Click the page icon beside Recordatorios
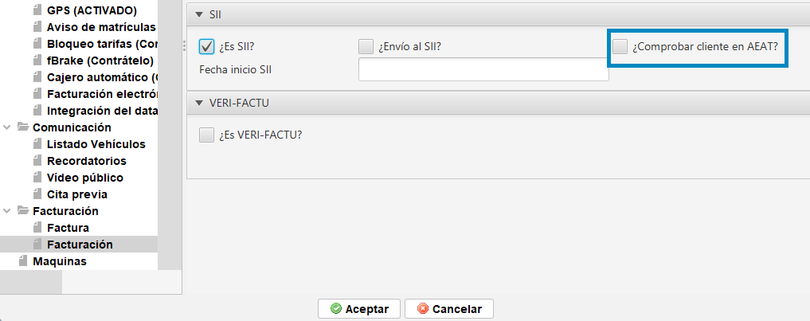This screenshot has width=810, height=321. click(x=37, y=161)
